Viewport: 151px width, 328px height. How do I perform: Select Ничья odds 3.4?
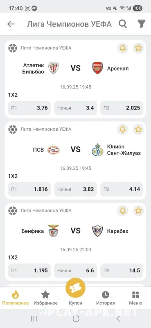[x=75, y=108]
